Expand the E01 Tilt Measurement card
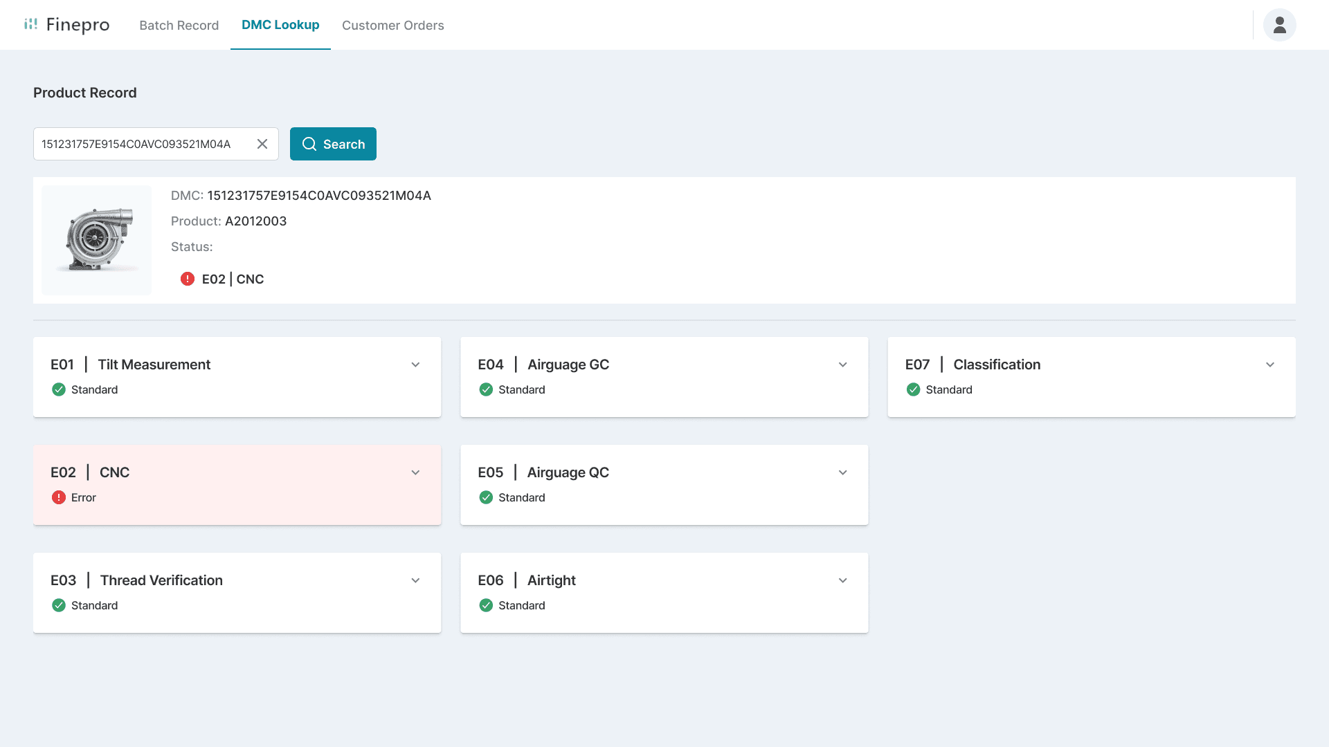Image resolution: width=1329 pixels, height=747 pixels. click(415, 365)
